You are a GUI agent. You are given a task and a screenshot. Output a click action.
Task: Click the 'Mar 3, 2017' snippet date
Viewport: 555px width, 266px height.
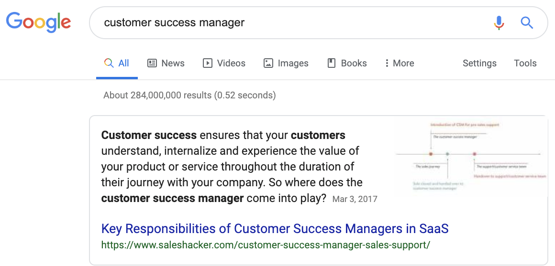pyautogui.click(x=355, y=199)
